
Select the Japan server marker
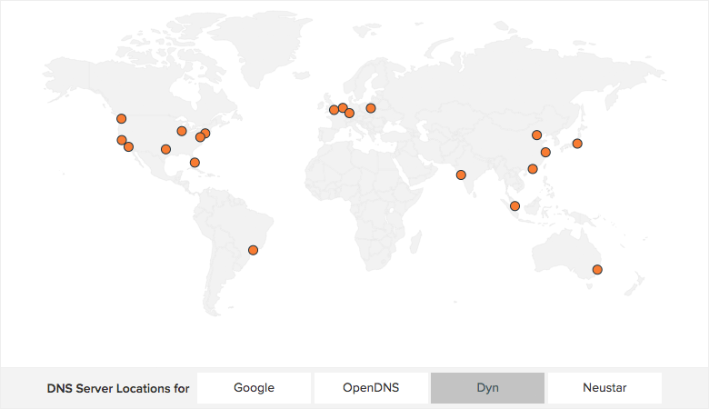click(x=577, y=144)
